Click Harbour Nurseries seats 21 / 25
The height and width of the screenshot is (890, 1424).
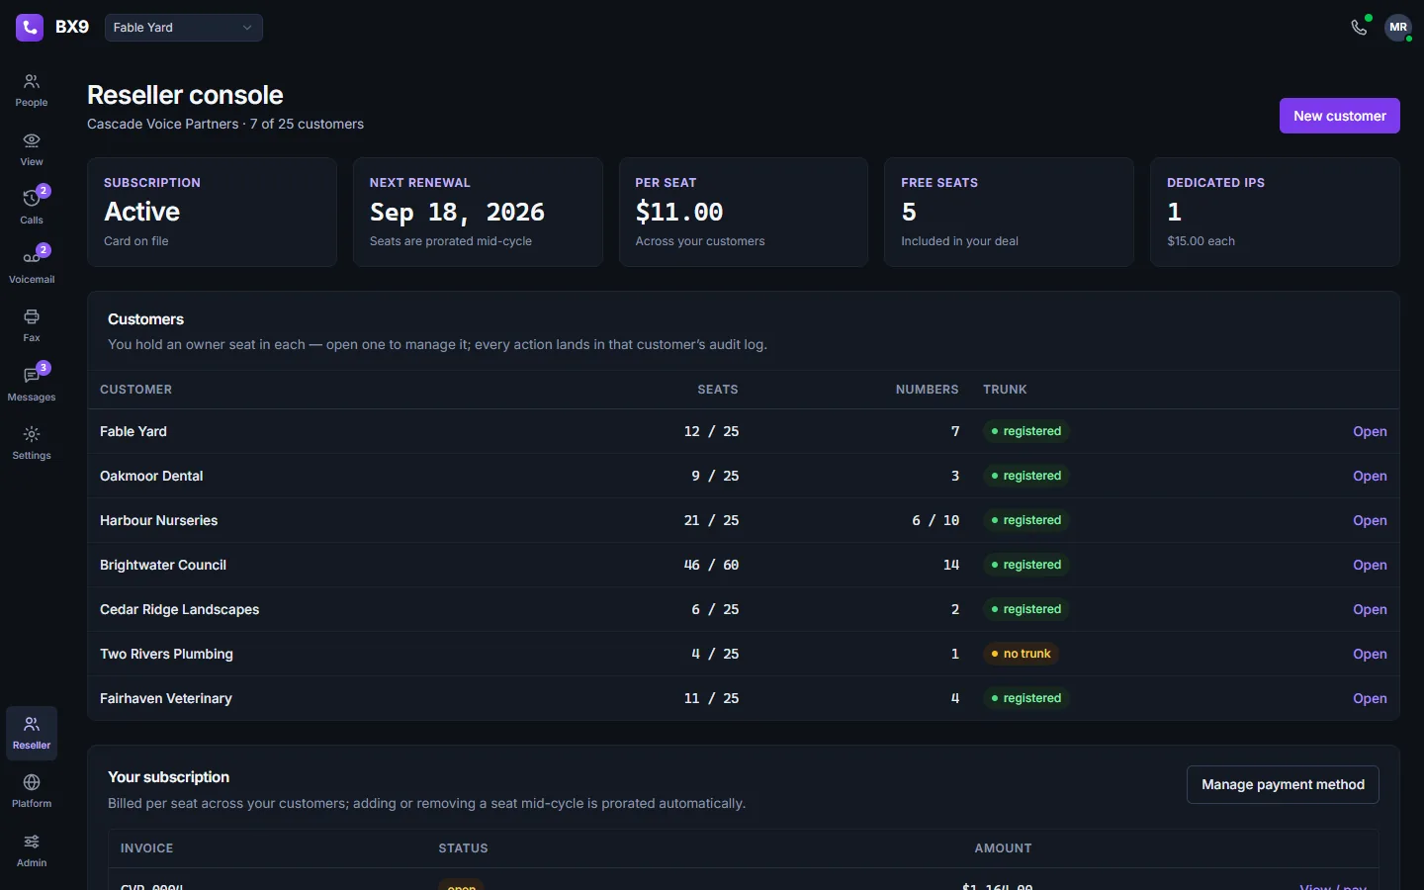pos(711,520)
